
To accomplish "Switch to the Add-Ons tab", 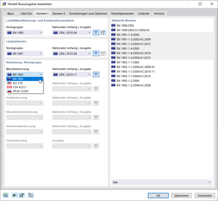I will coord(26,14).
